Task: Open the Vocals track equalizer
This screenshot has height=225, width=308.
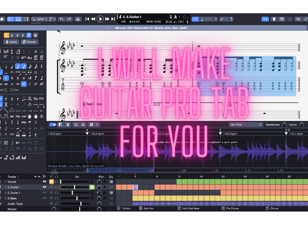Action: pos(111,182)
